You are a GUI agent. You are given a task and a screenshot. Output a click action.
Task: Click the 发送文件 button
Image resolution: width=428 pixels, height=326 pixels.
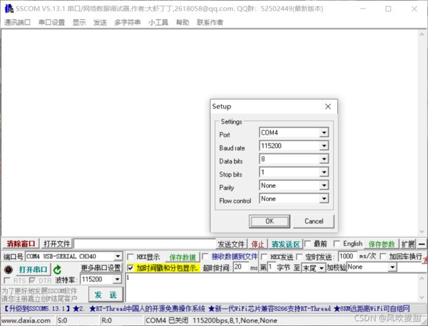tap(231, 244)
